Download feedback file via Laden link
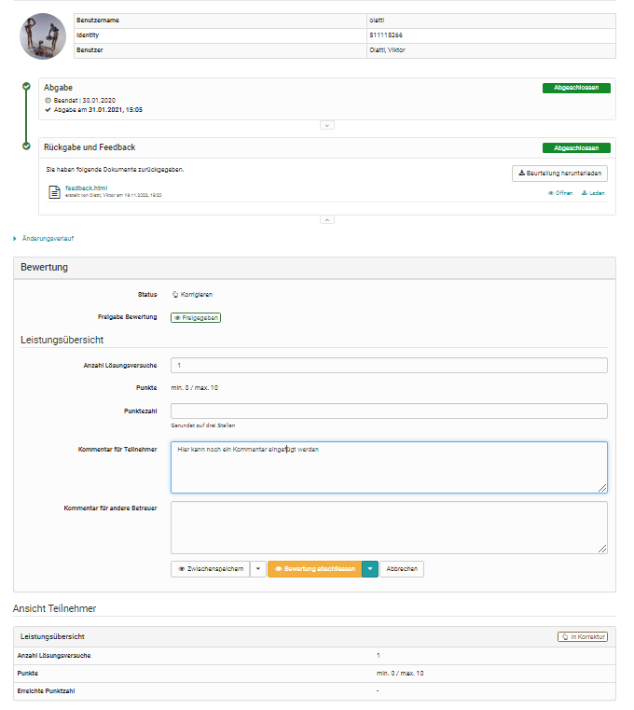The width and height of the screenshot is (634, 710). tap(593, 193)
